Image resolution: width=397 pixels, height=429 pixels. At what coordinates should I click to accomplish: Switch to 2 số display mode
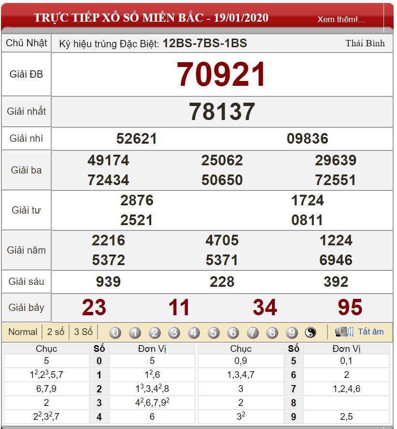(56, 332)
